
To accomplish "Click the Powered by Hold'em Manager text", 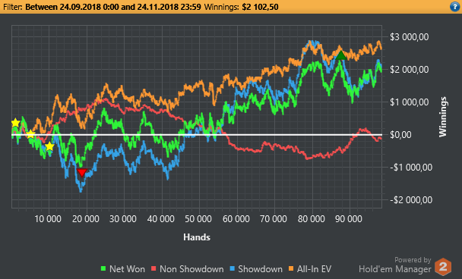I will click(395, 265).
